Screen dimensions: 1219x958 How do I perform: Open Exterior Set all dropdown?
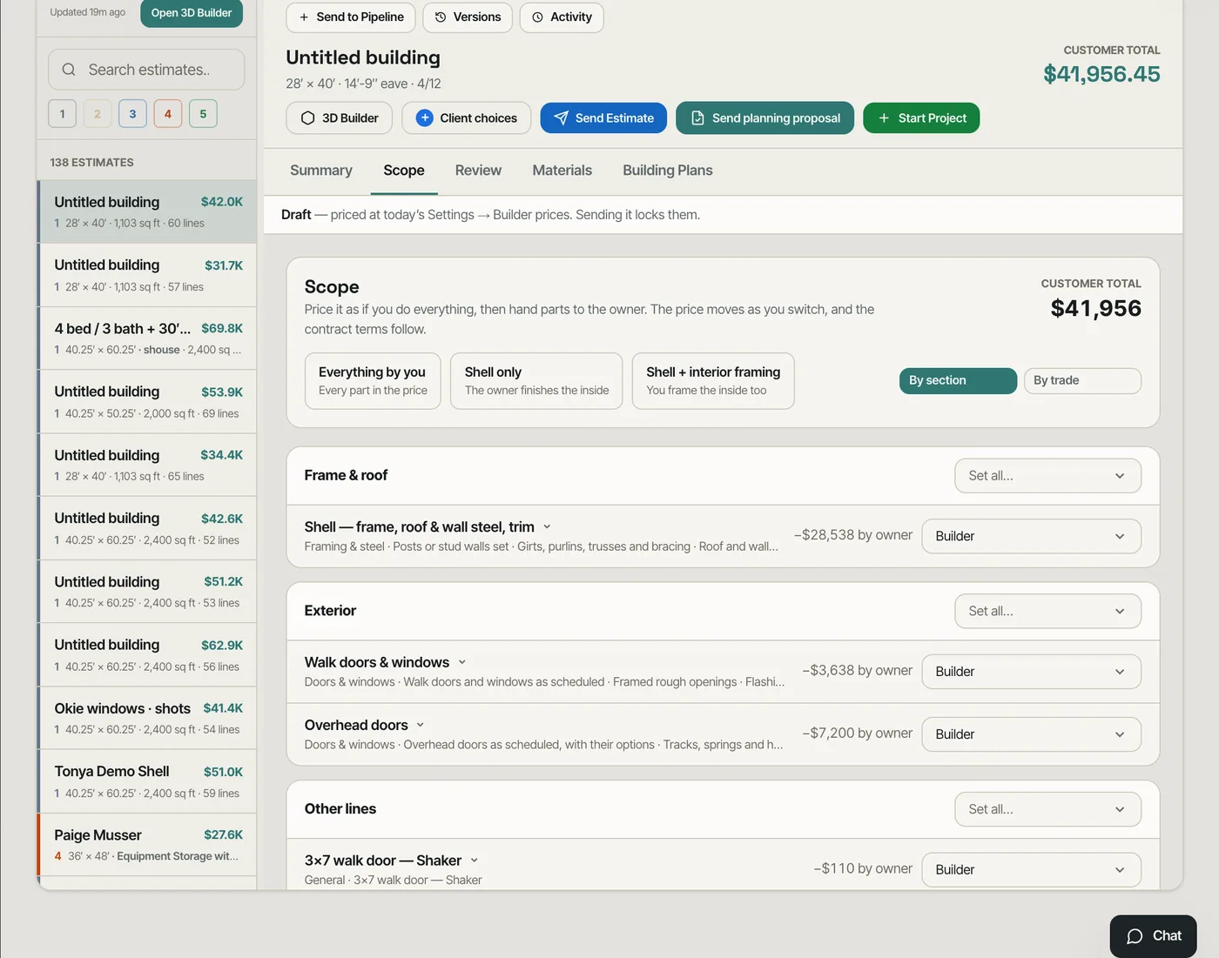(x=1048, y=611)
